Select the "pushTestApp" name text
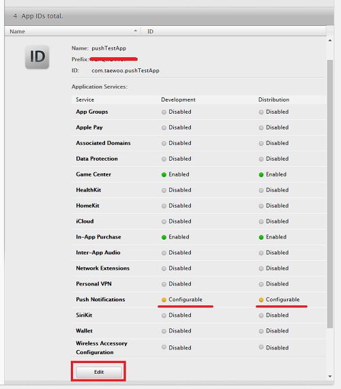The width and height of the screenshot is (341, 389). click(x=109, y=48)
